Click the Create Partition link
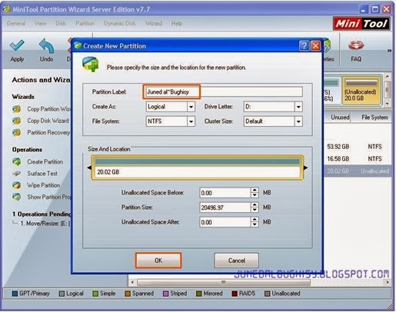Screen dimensions: 396x312 pos(45,161)
